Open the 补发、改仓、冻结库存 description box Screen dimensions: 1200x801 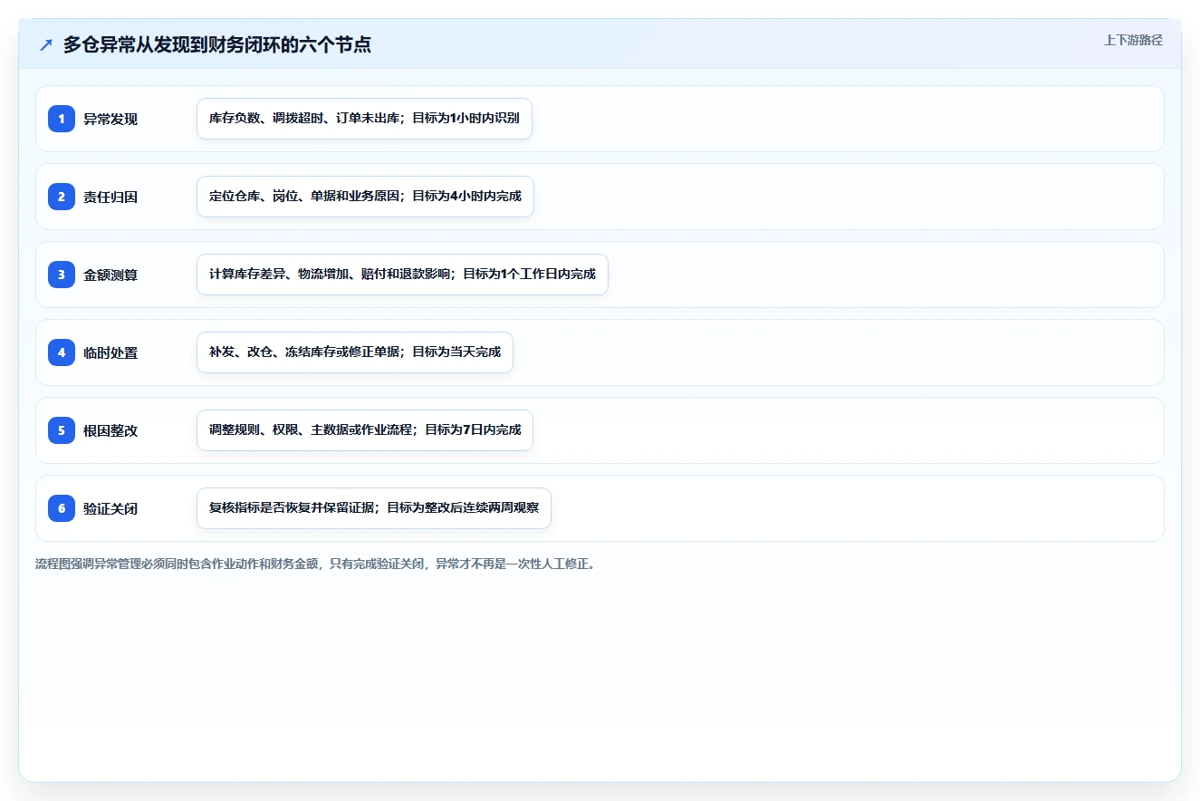[x=355, y=352]
